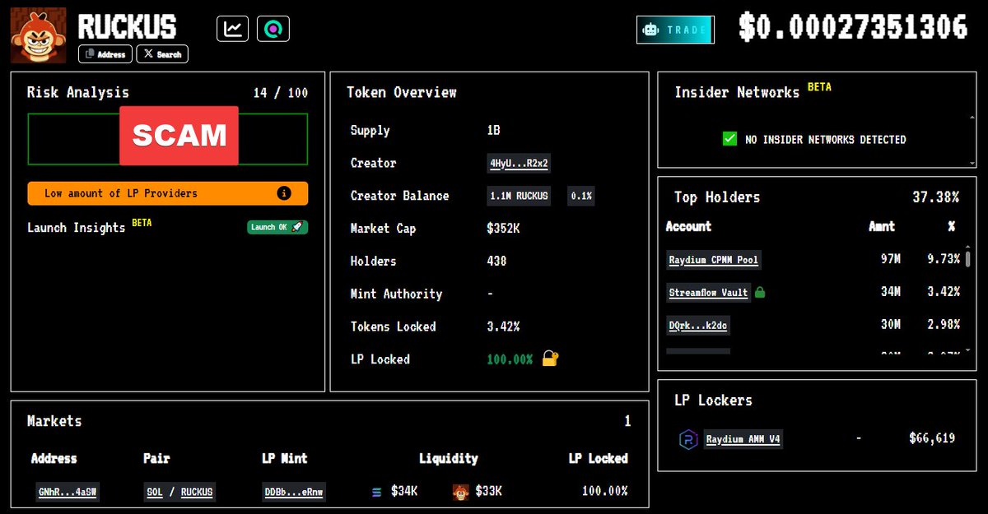Click the Launch Insights heading
988x514 pixels.
pyautogui.click(x=76, y=228)
